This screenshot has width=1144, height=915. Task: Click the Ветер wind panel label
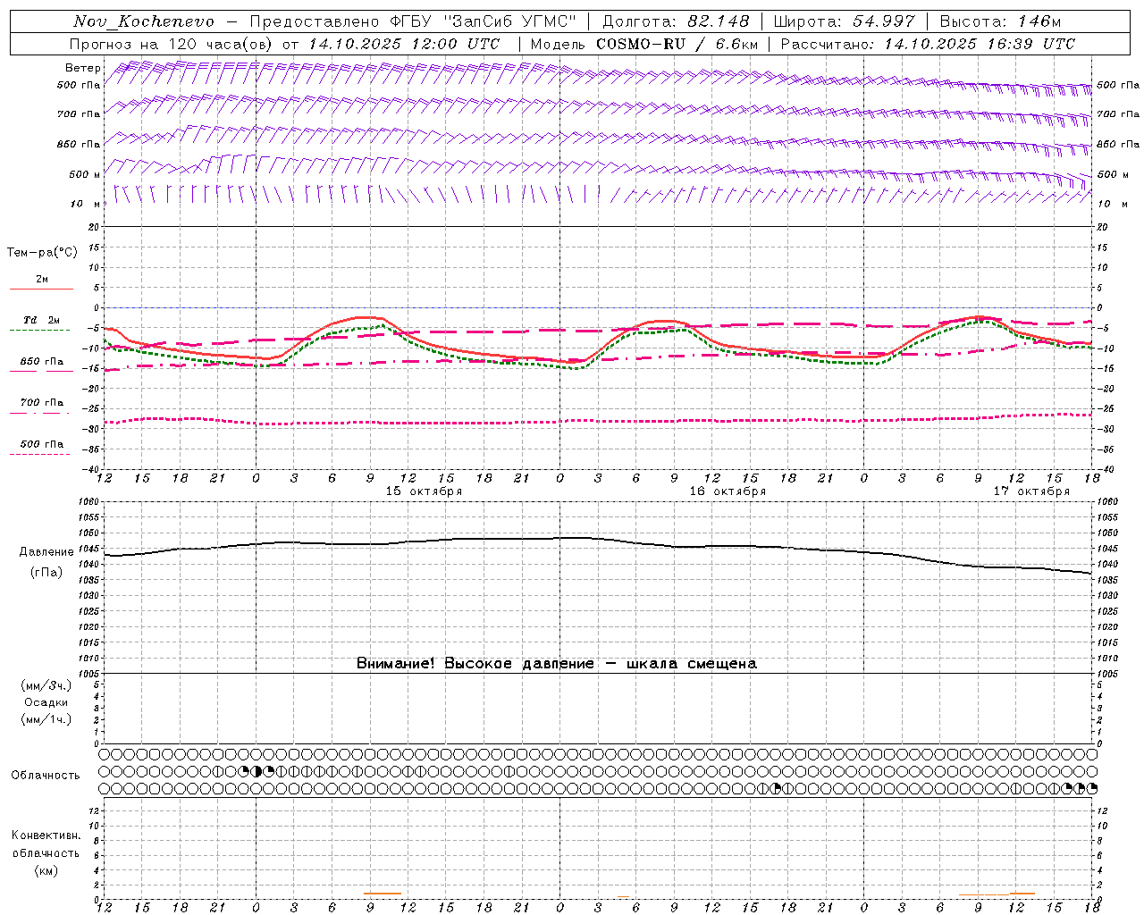82,68
